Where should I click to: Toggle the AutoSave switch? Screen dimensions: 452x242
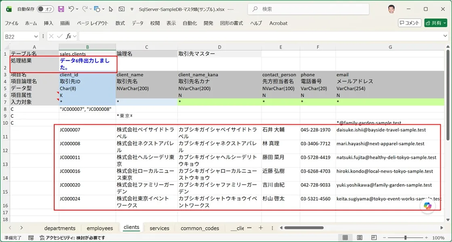45,9
